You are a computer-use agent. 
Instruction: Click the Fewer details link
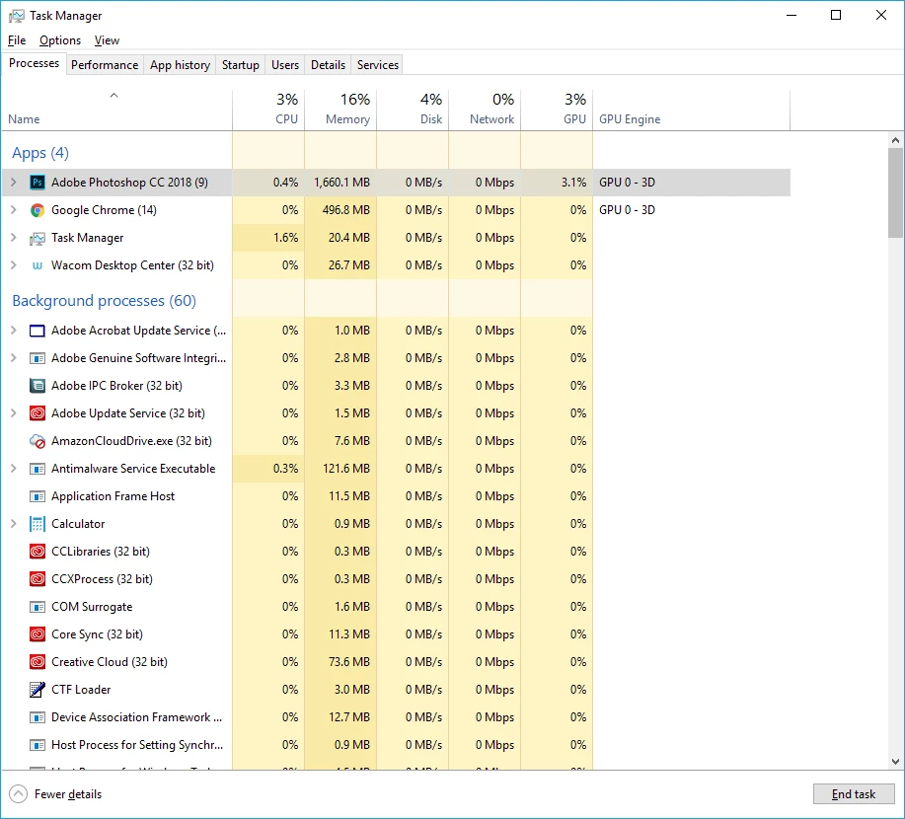point(68,794)
